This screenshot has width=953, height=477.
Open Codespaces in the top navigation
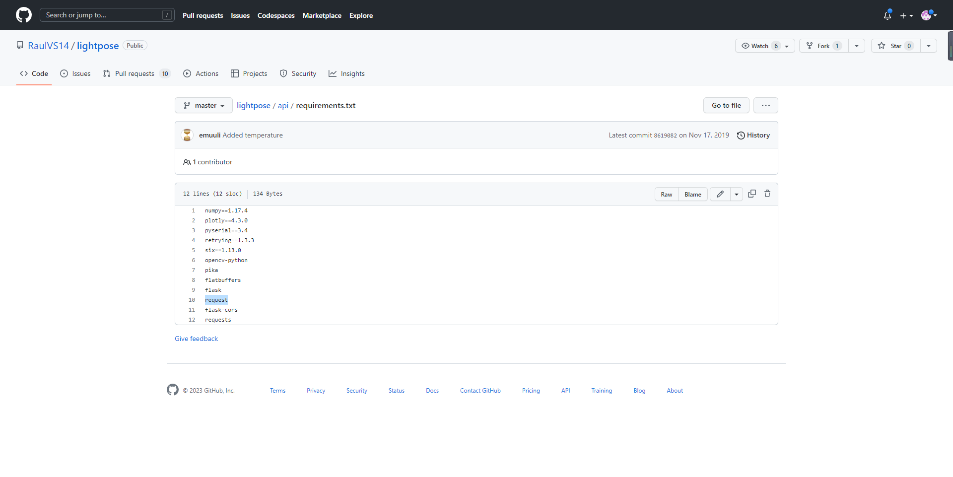click(x=276, y=15)
